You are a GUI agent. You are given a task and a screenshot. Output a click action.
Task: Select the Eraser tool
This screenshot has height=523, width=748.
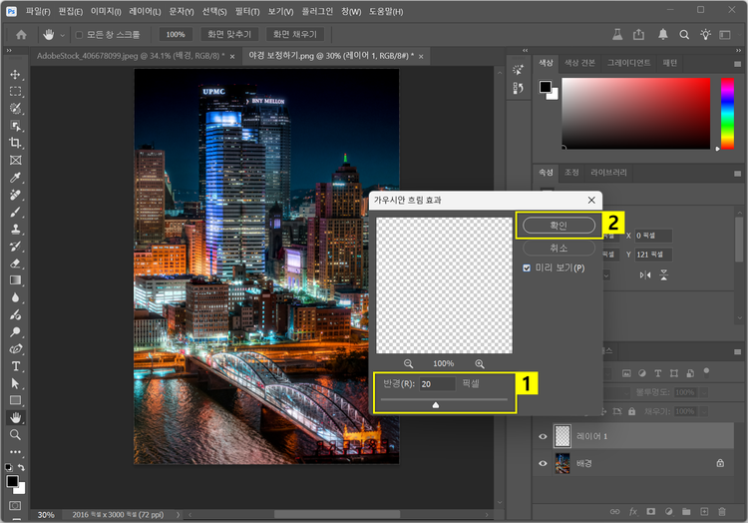click(x=15, y=263)
